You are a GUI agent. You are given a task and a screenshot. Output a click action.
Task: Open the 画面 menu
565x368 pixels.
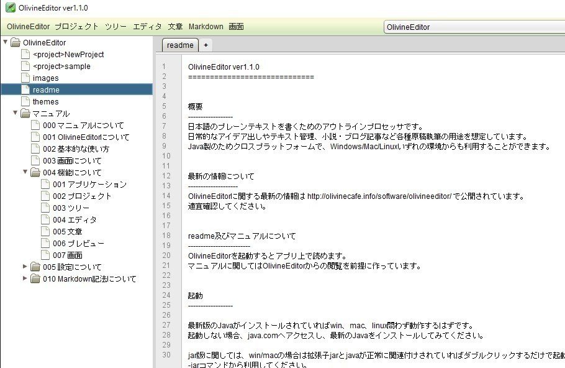point(237,27)
